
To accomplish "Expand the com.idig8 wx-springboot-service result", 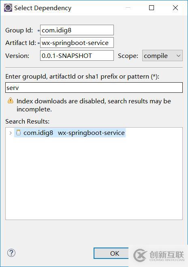I will [x=11, y=133].
